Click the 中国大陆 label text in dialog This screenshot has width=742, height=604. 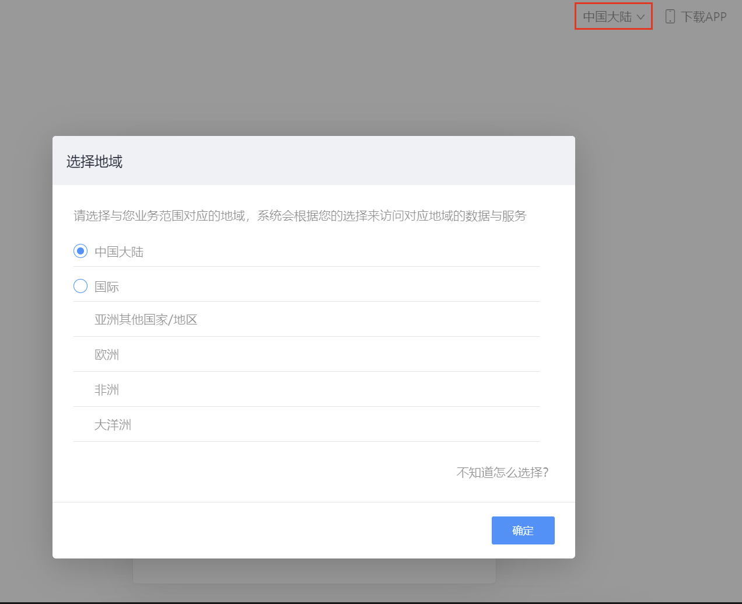tap(119, 252)
